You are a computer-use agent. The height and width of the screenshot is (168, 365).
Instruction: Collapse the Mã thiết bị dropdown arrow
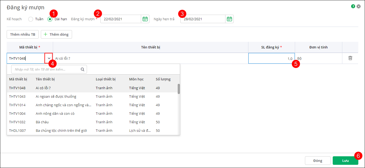pos(49,58)
